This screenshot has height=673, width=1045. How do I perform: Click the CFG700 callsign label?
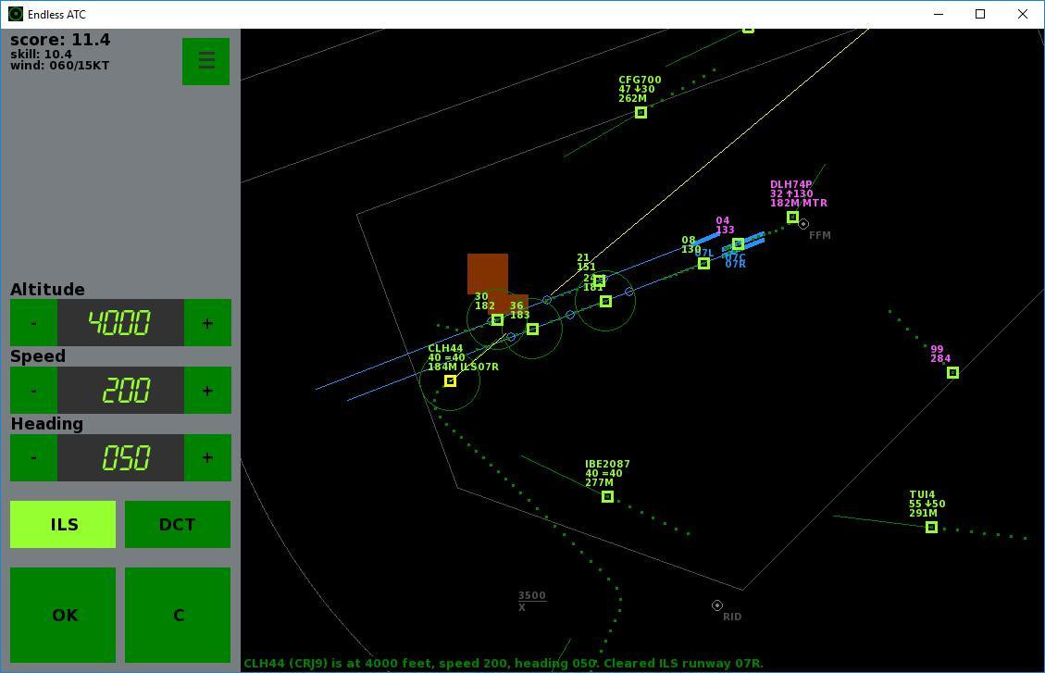point(640,80)
